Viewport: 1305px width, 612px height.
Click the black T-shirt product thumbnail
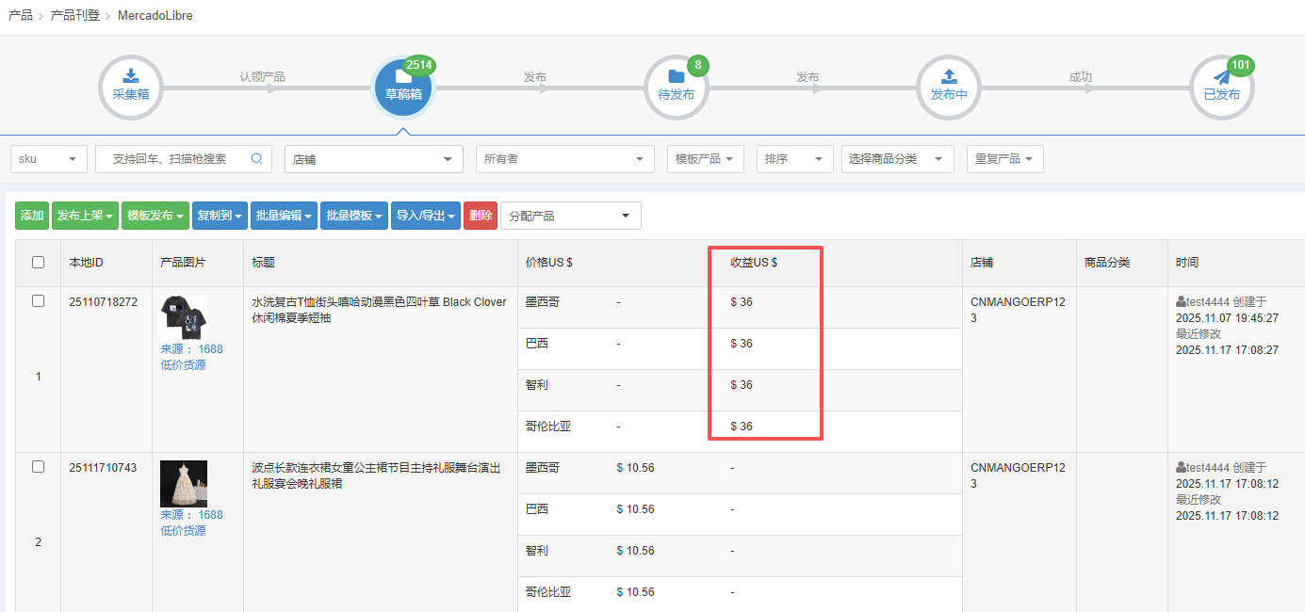[x=184, y=317]
